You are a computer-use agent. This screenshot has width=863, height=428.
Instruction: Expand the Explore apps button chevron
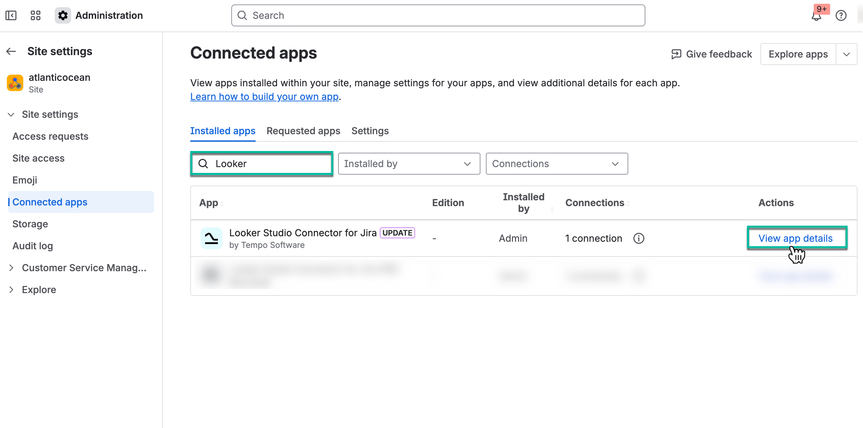pos(847,54)
